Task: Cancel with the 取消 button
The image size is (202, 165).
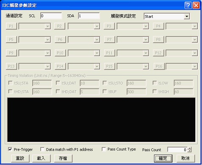Action: pyautogui.click(x=185, y=158)
